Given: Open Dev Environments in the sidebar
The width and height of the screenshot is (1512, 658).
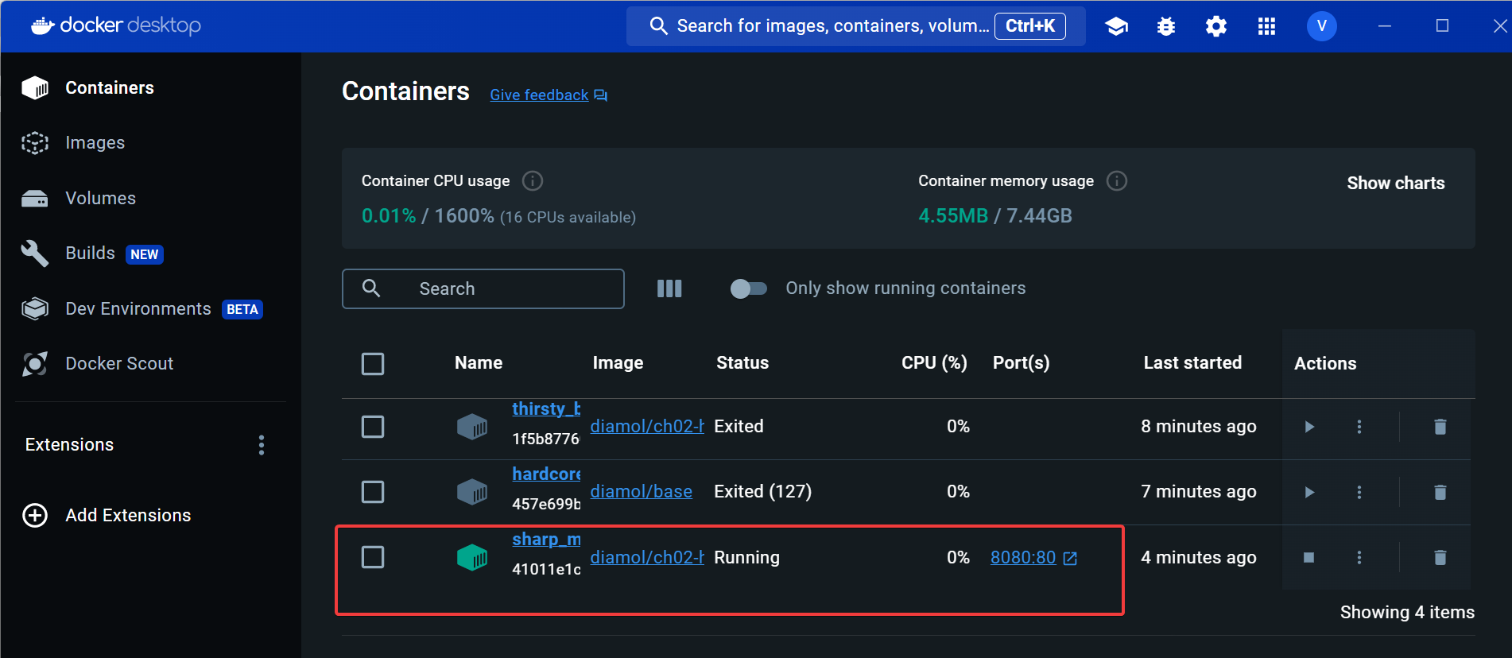Looking at the screenshot, I should pyautogui.click(x=138, y=308).
